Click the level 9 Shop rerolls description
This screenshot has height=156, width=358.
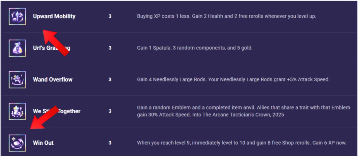click(x=242, y=143)
